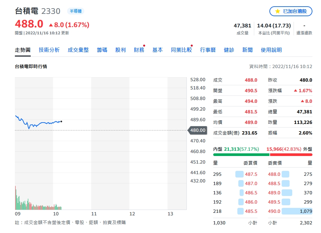This screenshot has width=321, height=233.
Task: Click the green 內盤 portion of ratio bar
Action: click(x=241, y=155)
